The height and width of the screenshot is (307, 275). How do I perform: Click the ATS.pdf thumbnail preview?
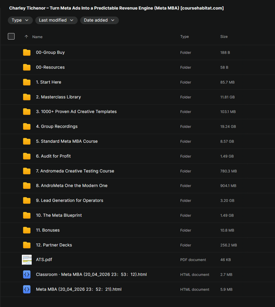[x=27, y=260]
